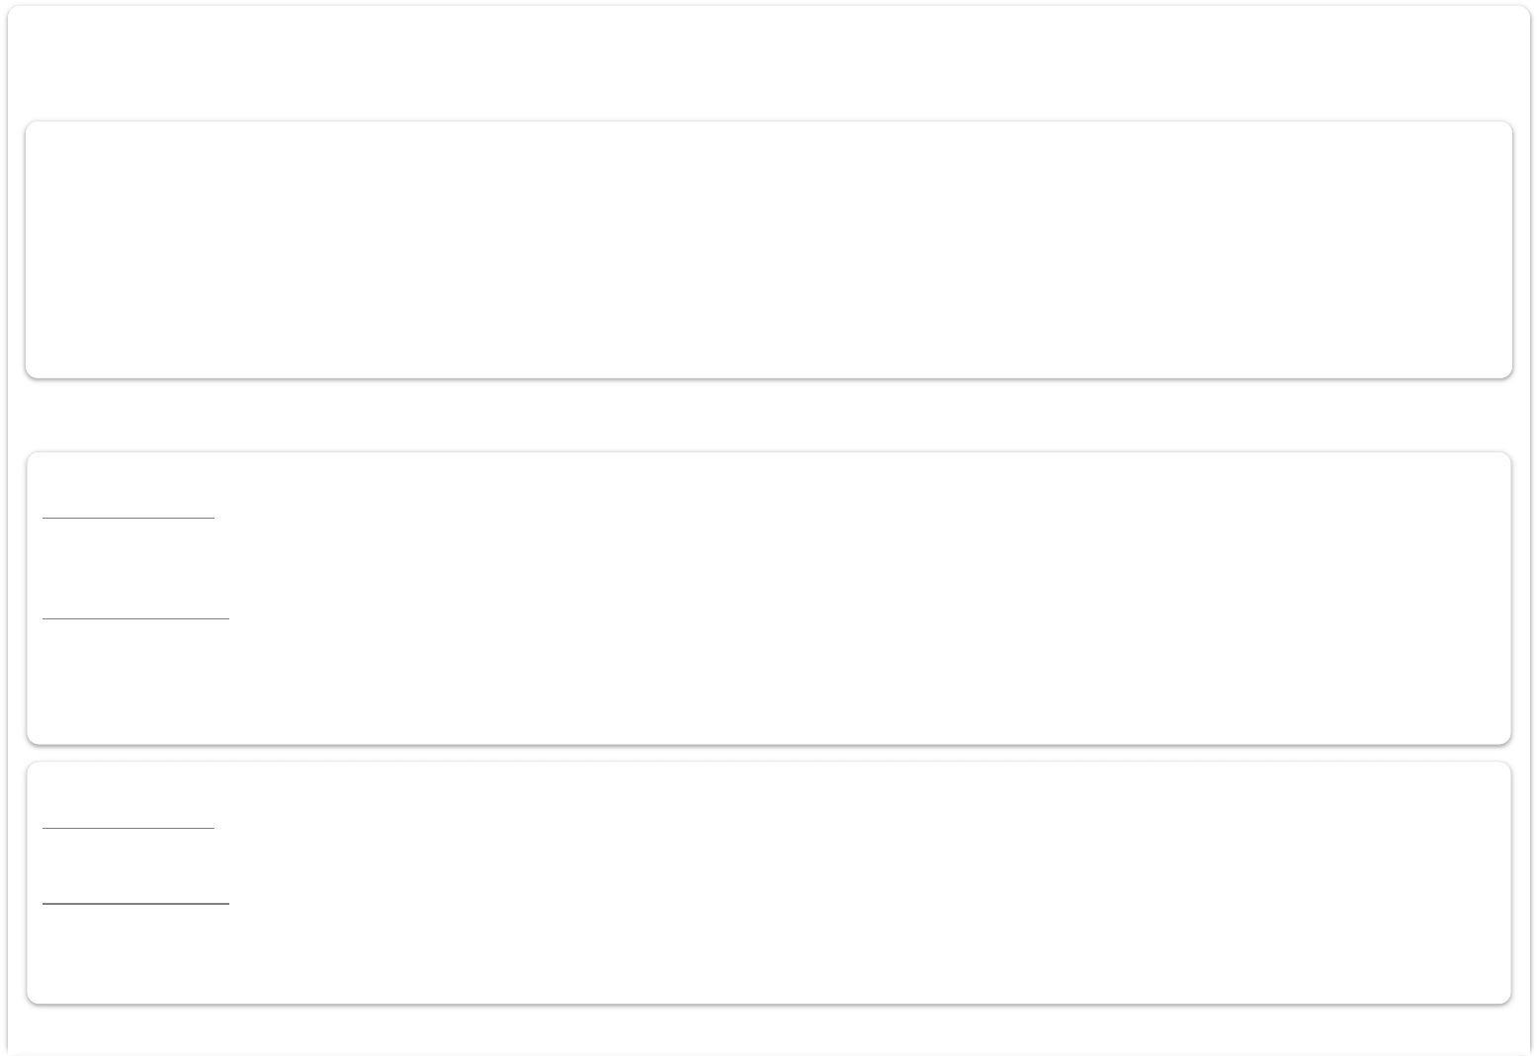
Task: Open the shorter underlined link in the bottom card
Action: pyautogui.click(x=128, y=821)
